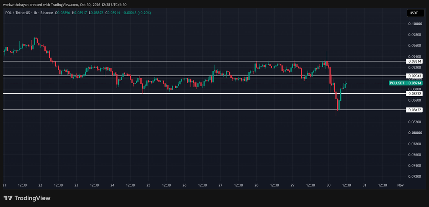Click the L0.08892 low value in header

tap(96, 13)
